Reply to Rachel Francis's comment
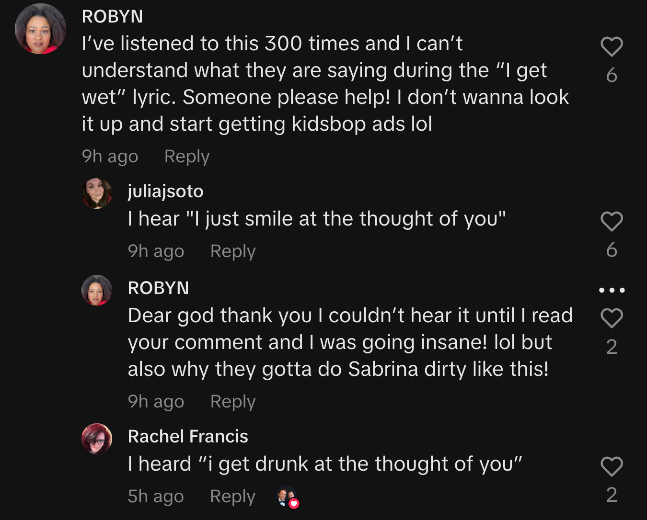647x520 pixels. click(x=233, y=497)
